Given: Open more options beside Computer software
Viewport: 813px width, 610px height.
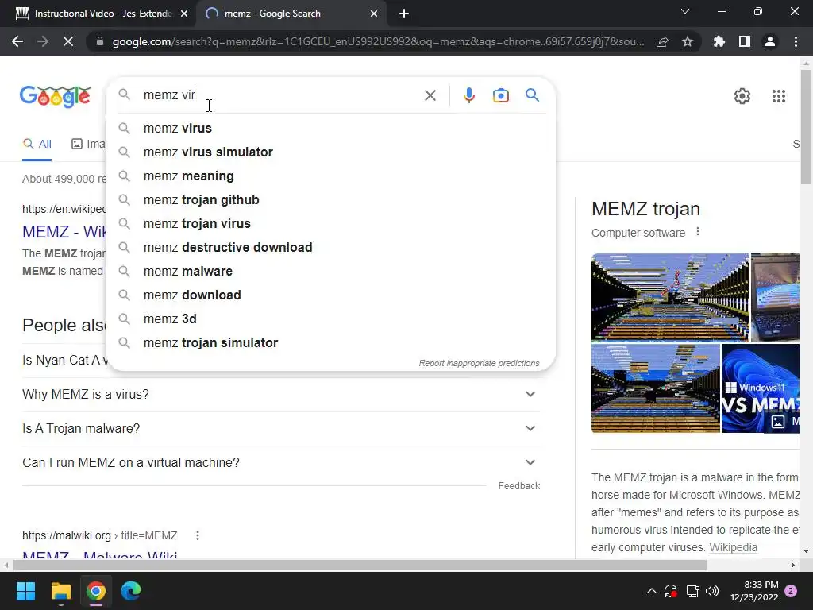Looking at the screenshot, I should 698,232.
